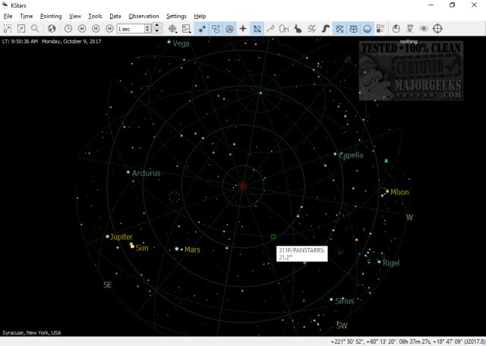Open geographic location via the globe icon

coord(52,29)
